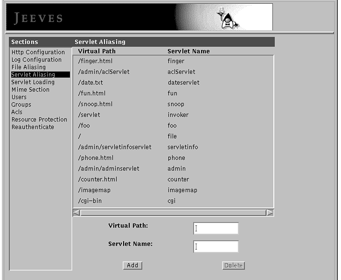
Task: Open the Http Configuration section
Action: (x=38, y=52)
